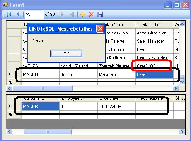Select the Jablonski contact name cell
191x141 pixels.
click(120, 50)
